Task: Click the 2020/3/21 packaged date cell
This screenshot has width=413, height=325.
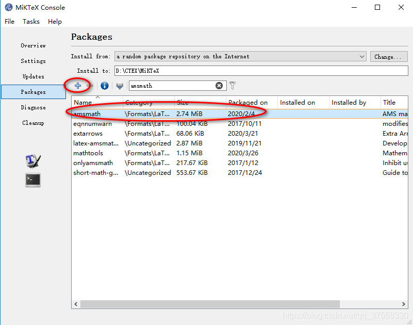Action: tap(243, 134)
